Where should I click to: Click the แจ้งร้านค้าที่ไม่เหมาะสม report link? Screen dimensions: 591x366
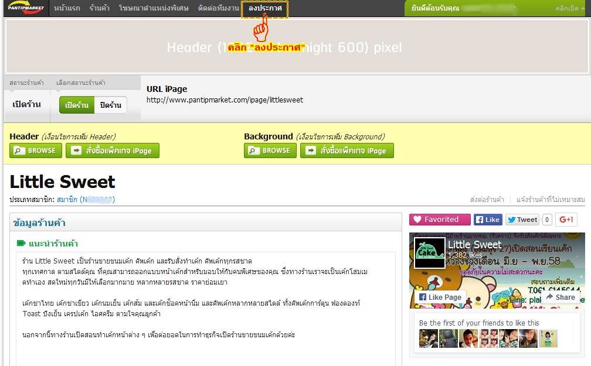tap(551, 200)
